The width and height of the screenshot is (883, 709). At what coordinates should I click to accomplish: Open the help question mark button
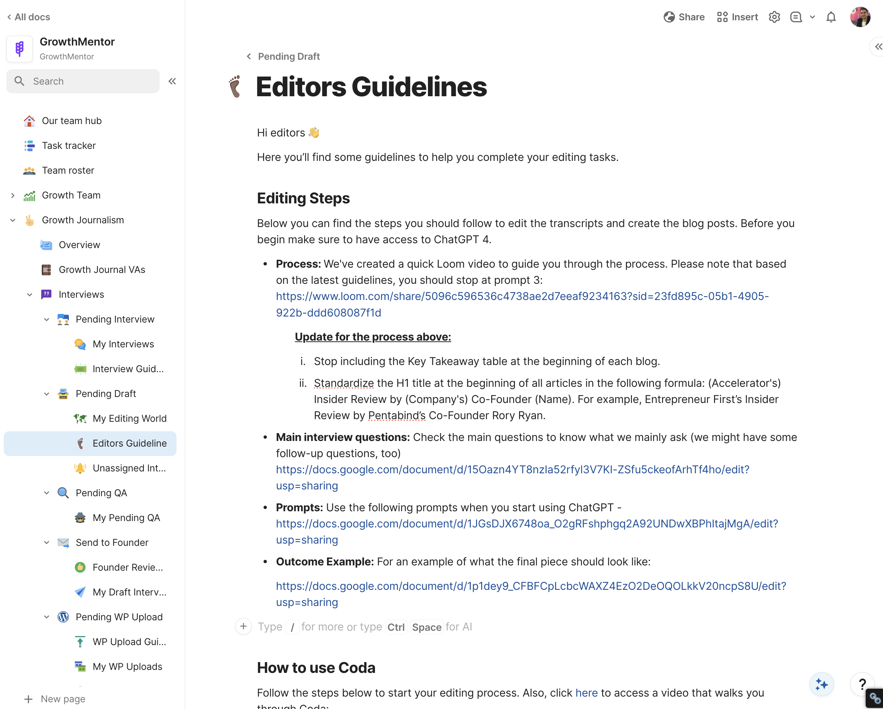[862, 684]
